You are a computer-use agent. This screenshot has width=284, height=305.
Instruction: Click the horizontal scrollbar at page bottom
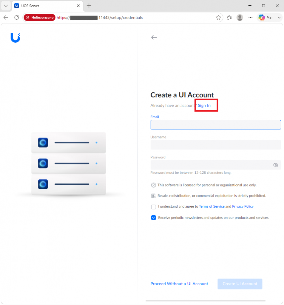click(x=206, y=301)
